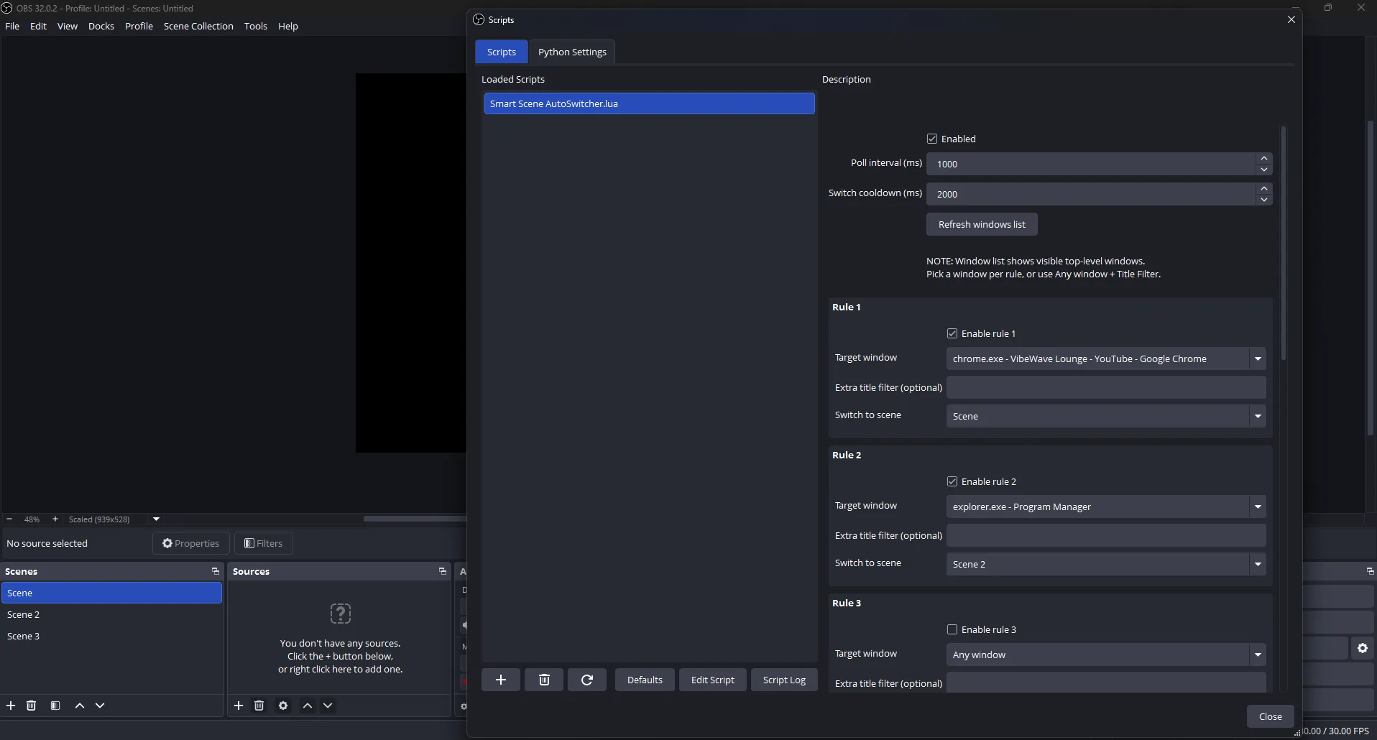The width and height of the screenshot is (1377, 740).
Task: Open scene filters via the filter icon
Action: (x=55, y=706)
